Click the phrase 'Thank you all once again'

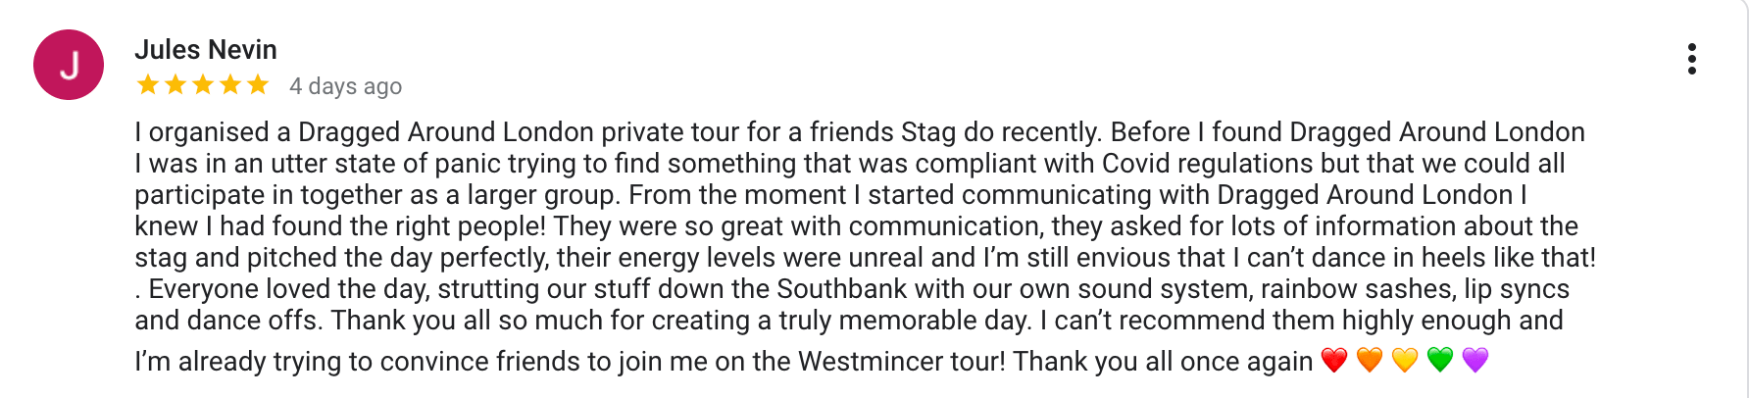tap(1163, 362)
